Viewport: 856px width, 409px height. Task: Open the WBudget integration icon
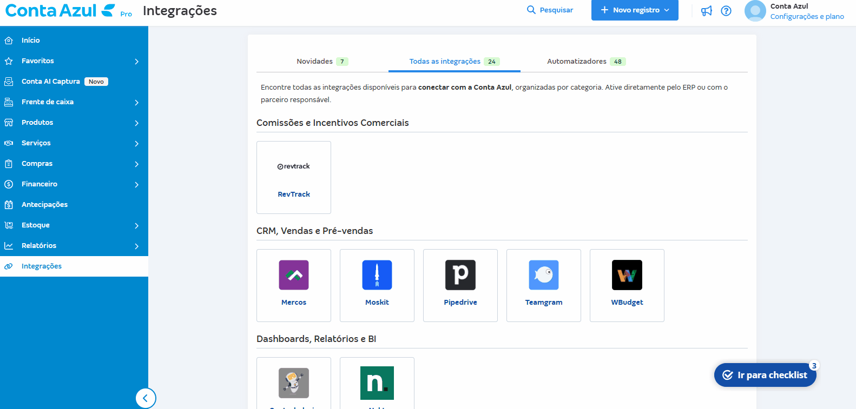pyautogui.click(x=627, y=275)
